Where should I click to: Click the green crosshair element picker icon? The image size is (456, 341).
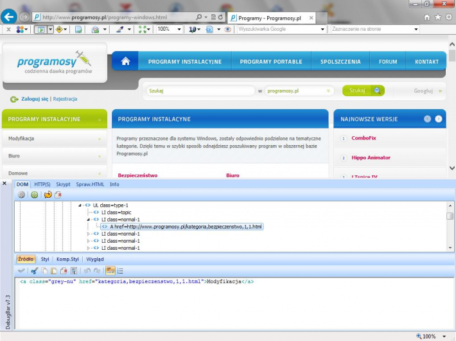coord(34,195)
